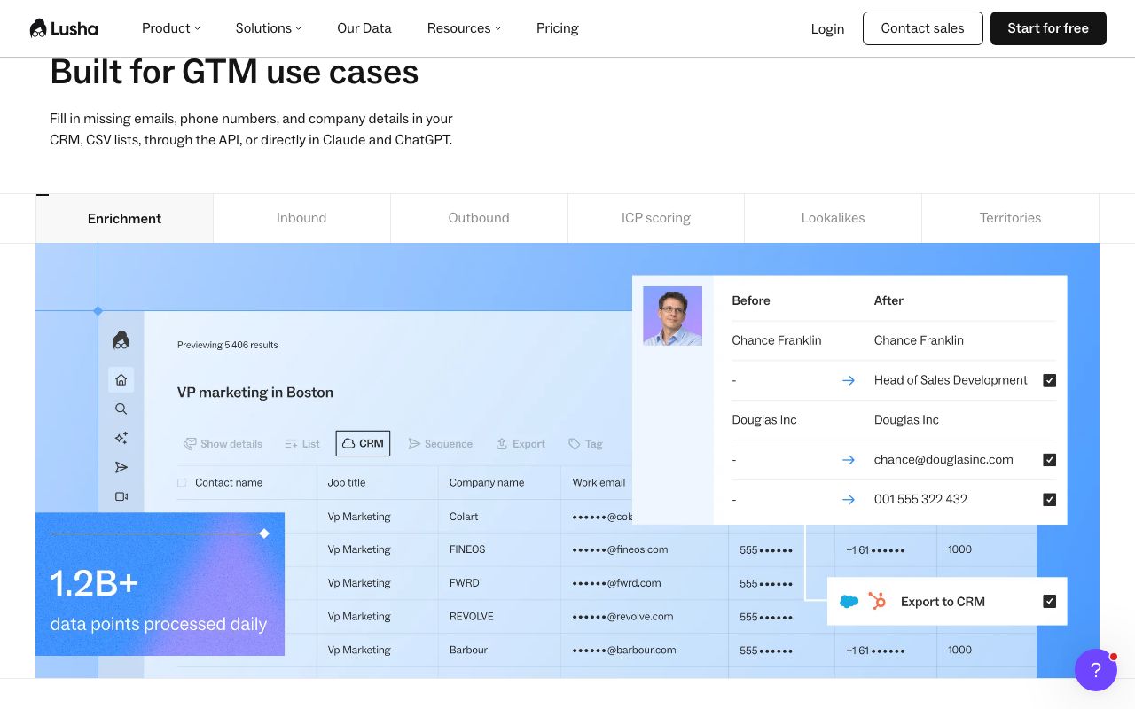Click the Job title column header
The height and width of the screenshot is (709, 1135).
pyautogui.click(x=347, y=483)
